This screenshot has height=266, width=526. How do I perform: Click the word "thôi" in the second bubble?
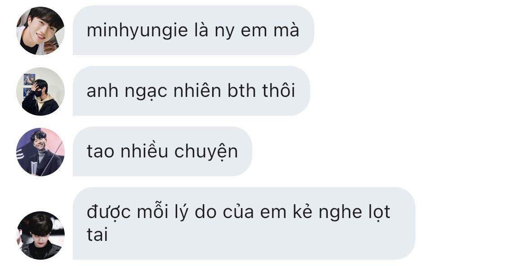278,91
